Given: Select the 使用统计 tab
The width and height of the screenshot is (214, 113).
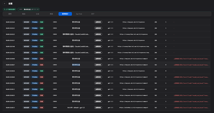Looking at the screenshot, I should (65, 14).
